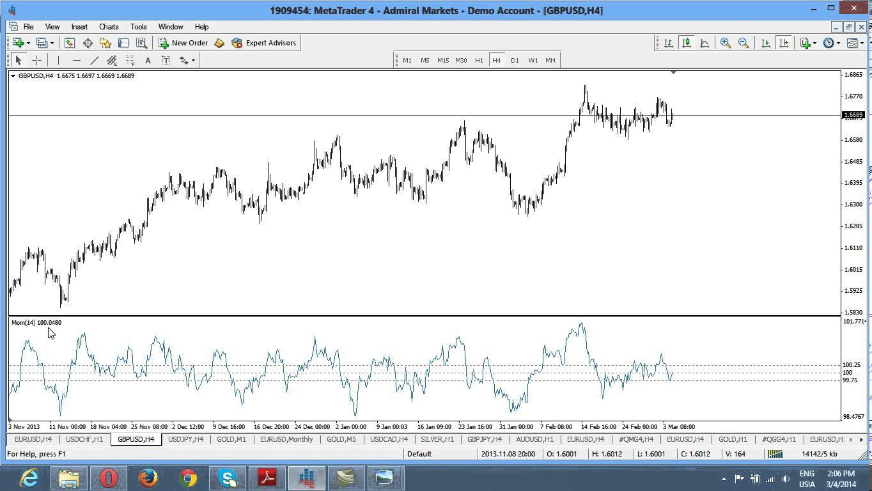Choose the equidistant channel tool

[112, 60]
